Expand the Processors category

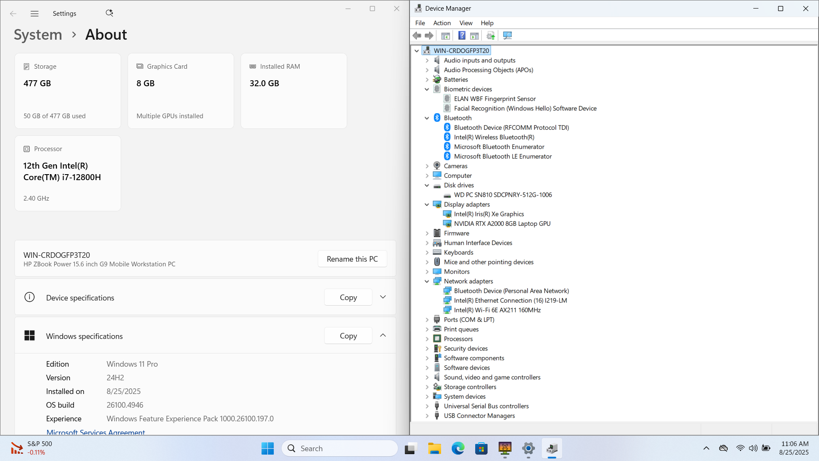click(x=427, y=339)
